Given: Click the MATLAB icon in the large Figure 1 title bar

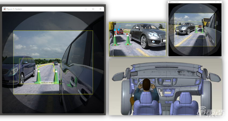Looking at the screenshot, I should pyautogui.click(x=4, y=9).
